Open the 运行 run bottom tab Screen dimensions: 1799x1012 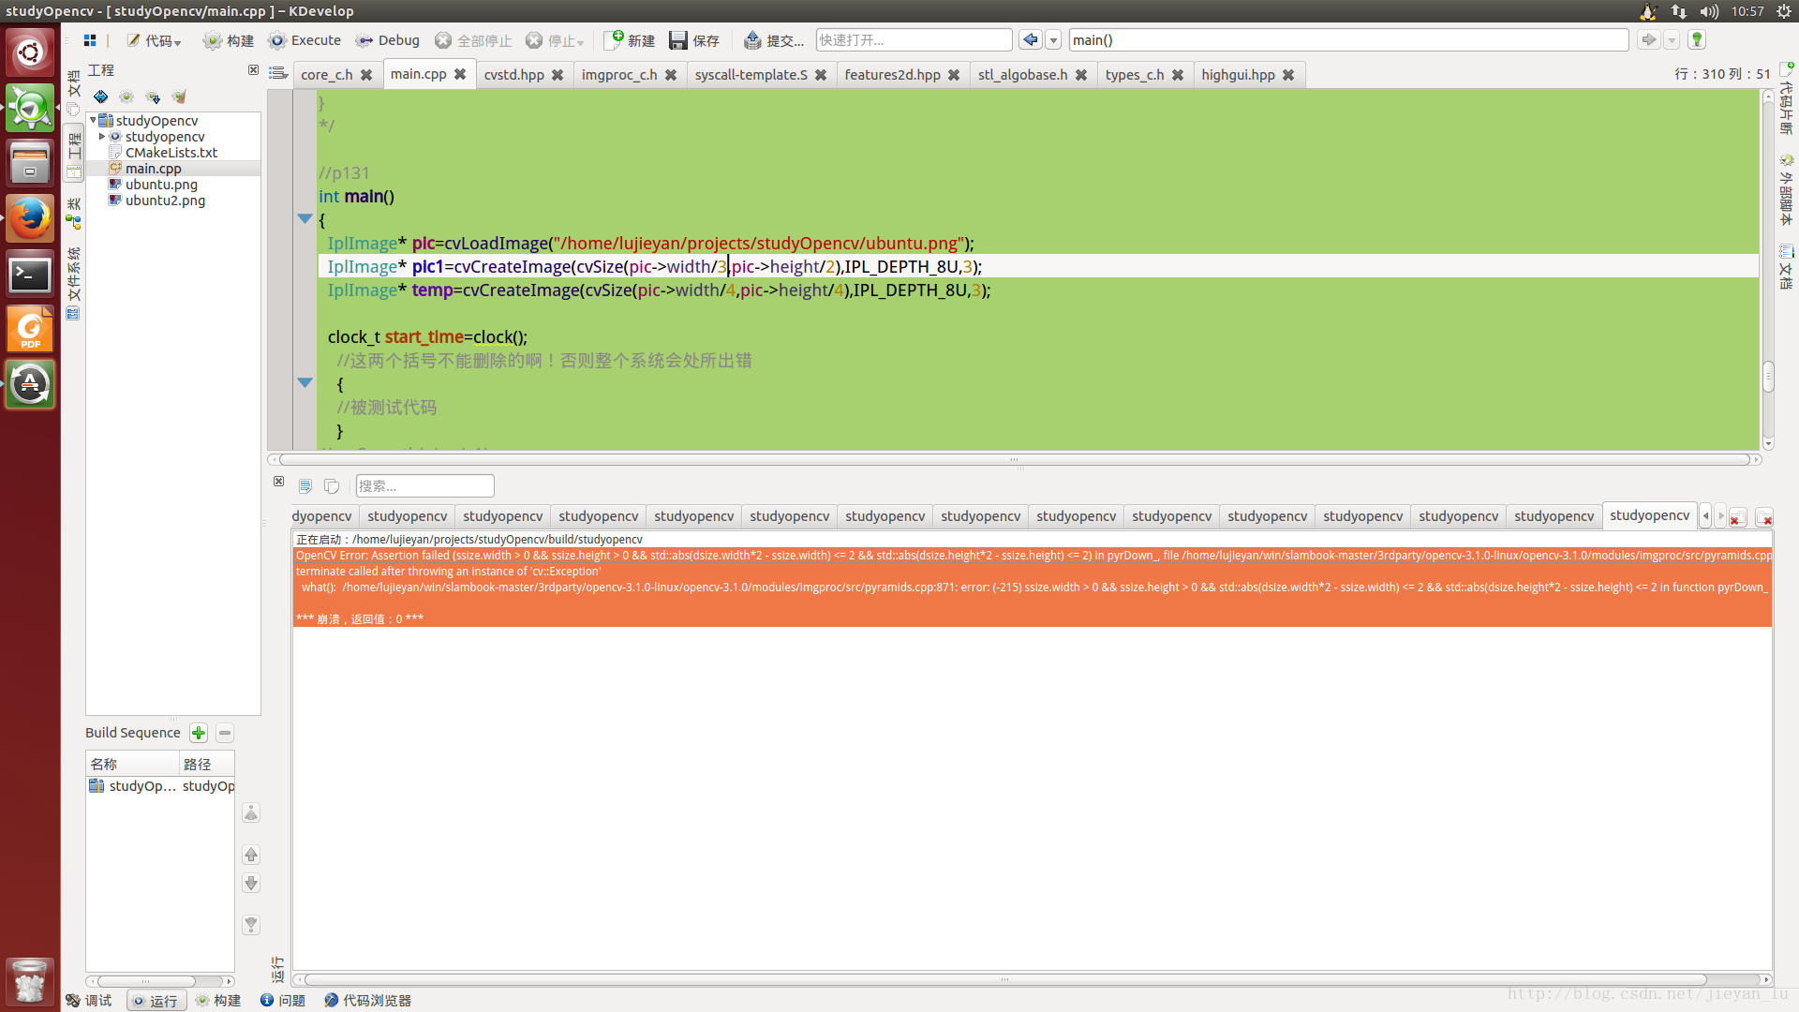coord(155,1001)
